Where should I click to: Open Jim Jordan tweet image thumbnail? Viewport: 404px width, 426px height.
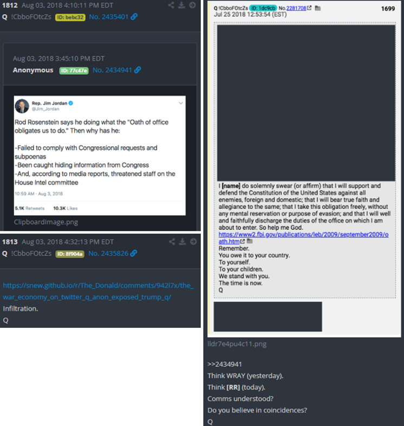tap(100, 156)
